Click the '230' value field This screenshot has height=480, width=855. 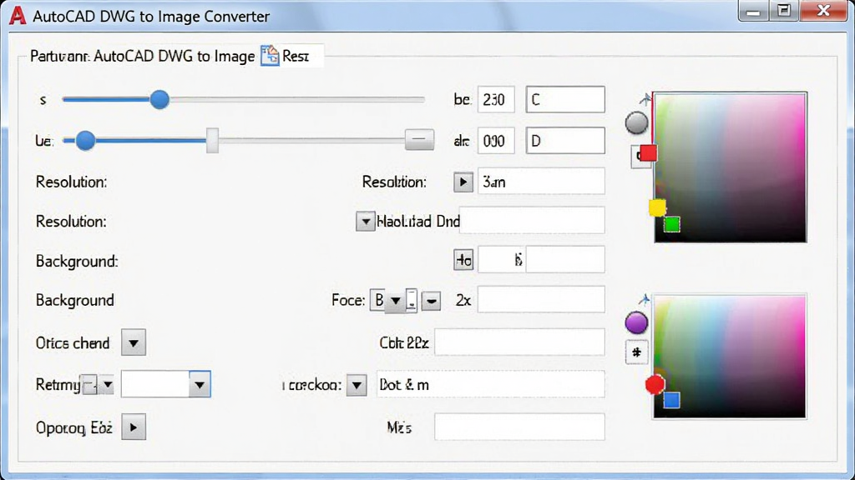496,100
